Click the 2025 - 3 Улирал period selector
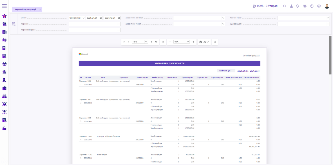 [265, 6]
